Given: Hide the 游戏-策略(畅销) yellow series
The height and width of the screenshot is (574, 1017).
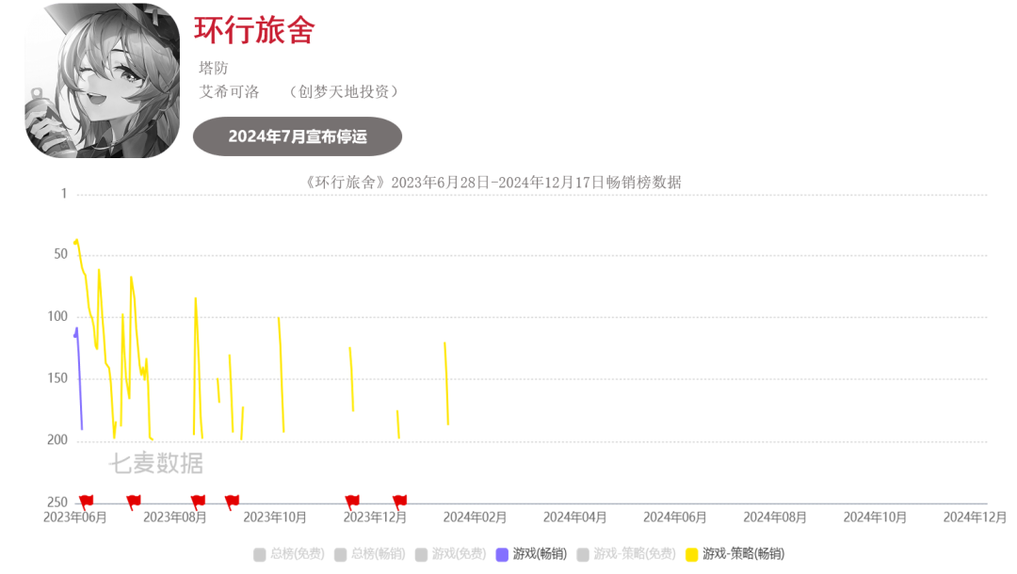Looking at the screenshot, I should point(735,554).
